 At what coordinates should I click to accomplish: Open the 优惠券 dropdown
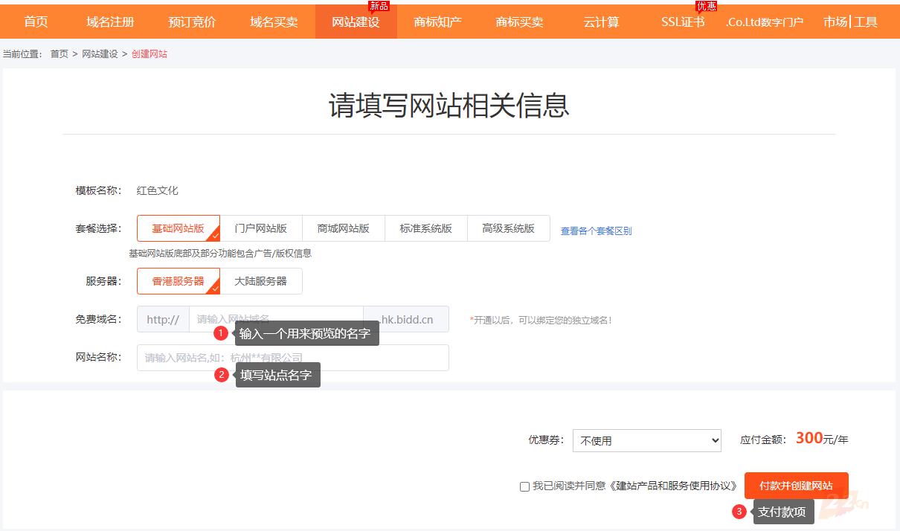647,440
